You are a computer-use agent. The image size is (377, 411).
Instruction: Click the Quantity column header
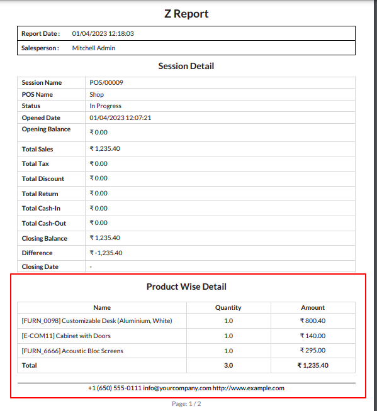click(228, 307)
